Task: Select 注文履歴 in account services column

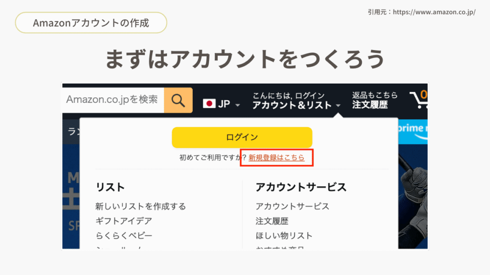Action: pos(272,221)
